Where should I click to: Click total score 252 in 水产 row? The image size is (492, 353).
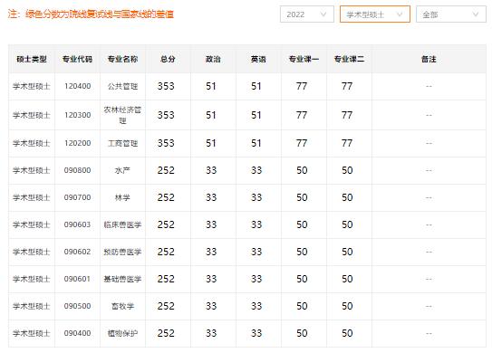(166, 170)
